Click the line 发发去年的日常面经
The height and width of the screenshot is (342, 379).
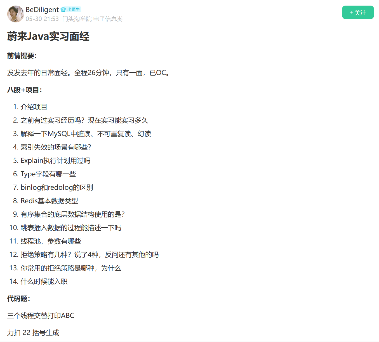point(89,73)
